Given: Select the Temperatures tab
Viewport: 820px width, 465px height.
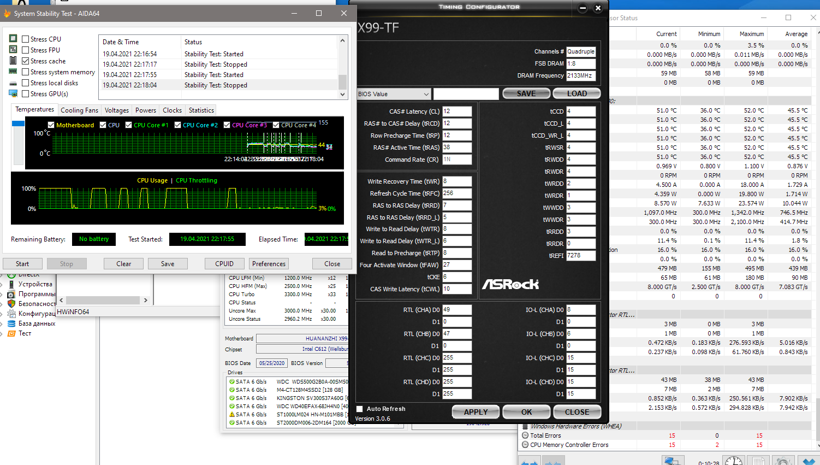Looking at the screenshot, I should pyautogui.click(x=35, y=109).
